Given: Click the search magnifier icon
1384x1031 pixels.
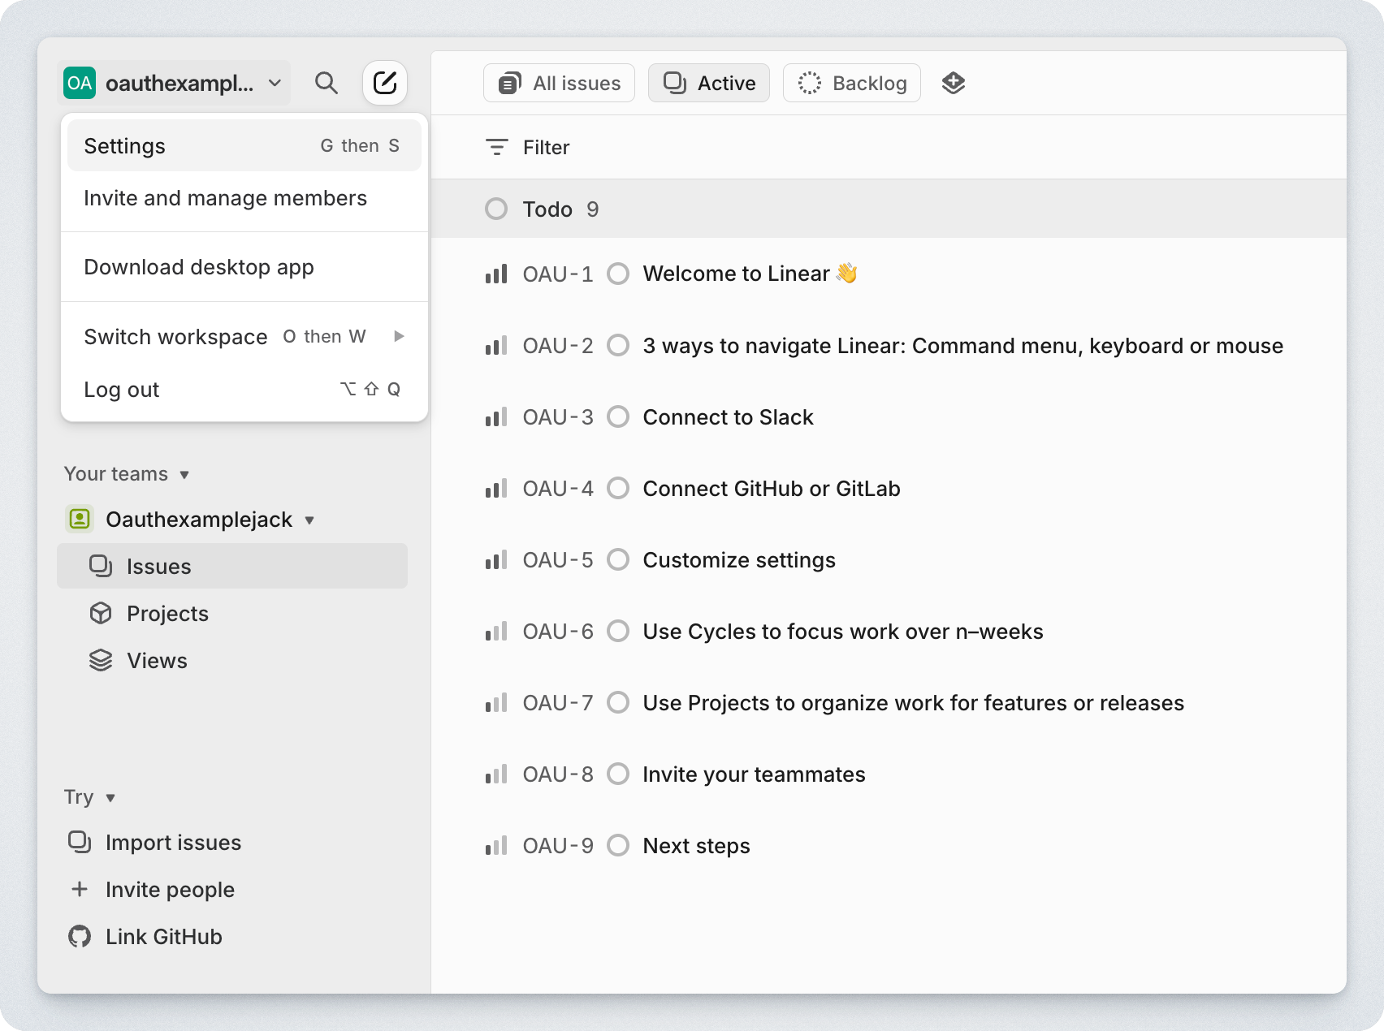Looking at the screenshot, I should (327, 83).
